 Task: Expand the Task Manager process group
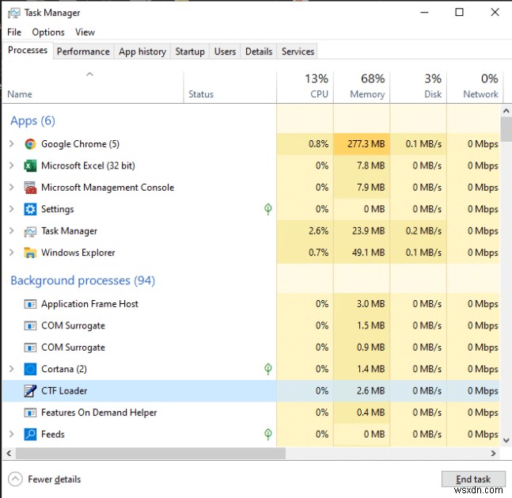(x=11, y=230)
